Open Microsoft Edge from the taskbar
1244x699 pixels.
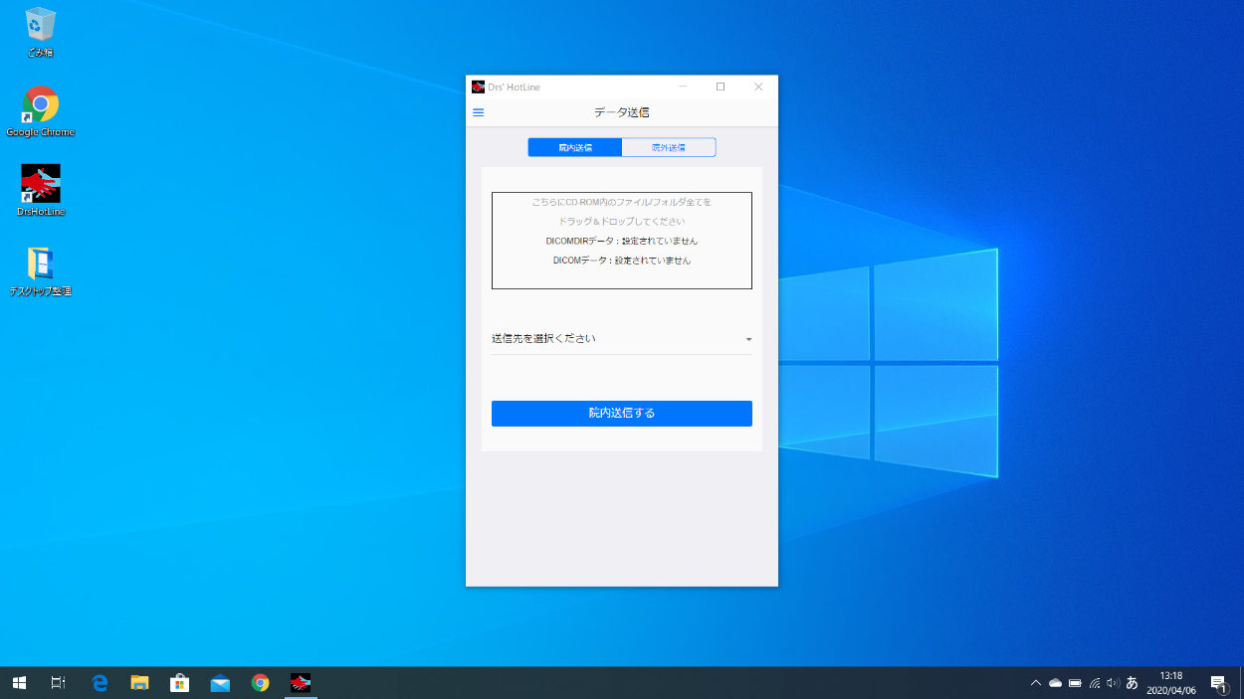tap(100, 683)
